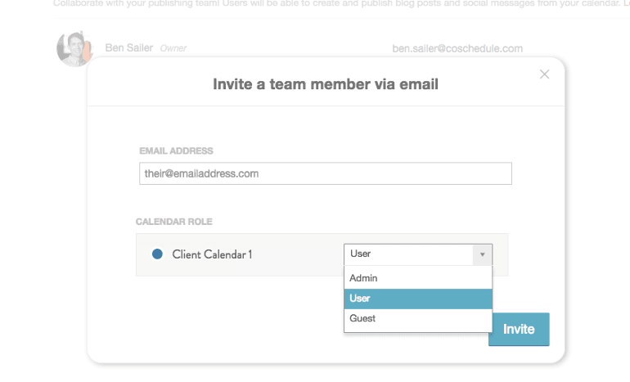Click the blue calendar color dot
The height and width of the screenshot is (382, 630).
pyautogui.click(x=157, y=254)
